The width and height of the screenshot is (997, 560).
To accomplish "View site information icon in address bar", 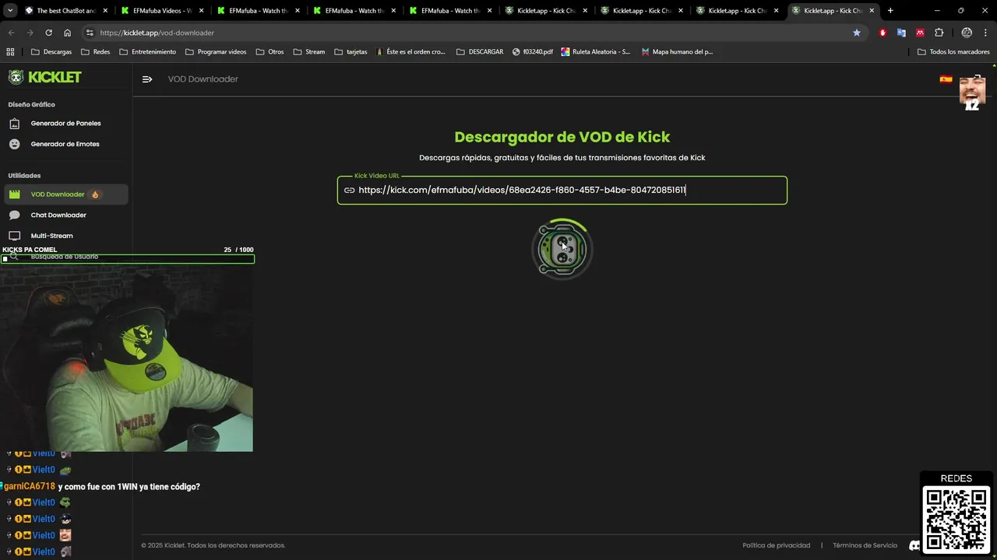I will (90, 33).
